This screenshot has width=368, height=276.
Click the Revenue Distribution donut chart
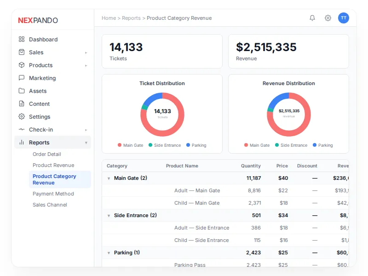click(x=289, y=115)
